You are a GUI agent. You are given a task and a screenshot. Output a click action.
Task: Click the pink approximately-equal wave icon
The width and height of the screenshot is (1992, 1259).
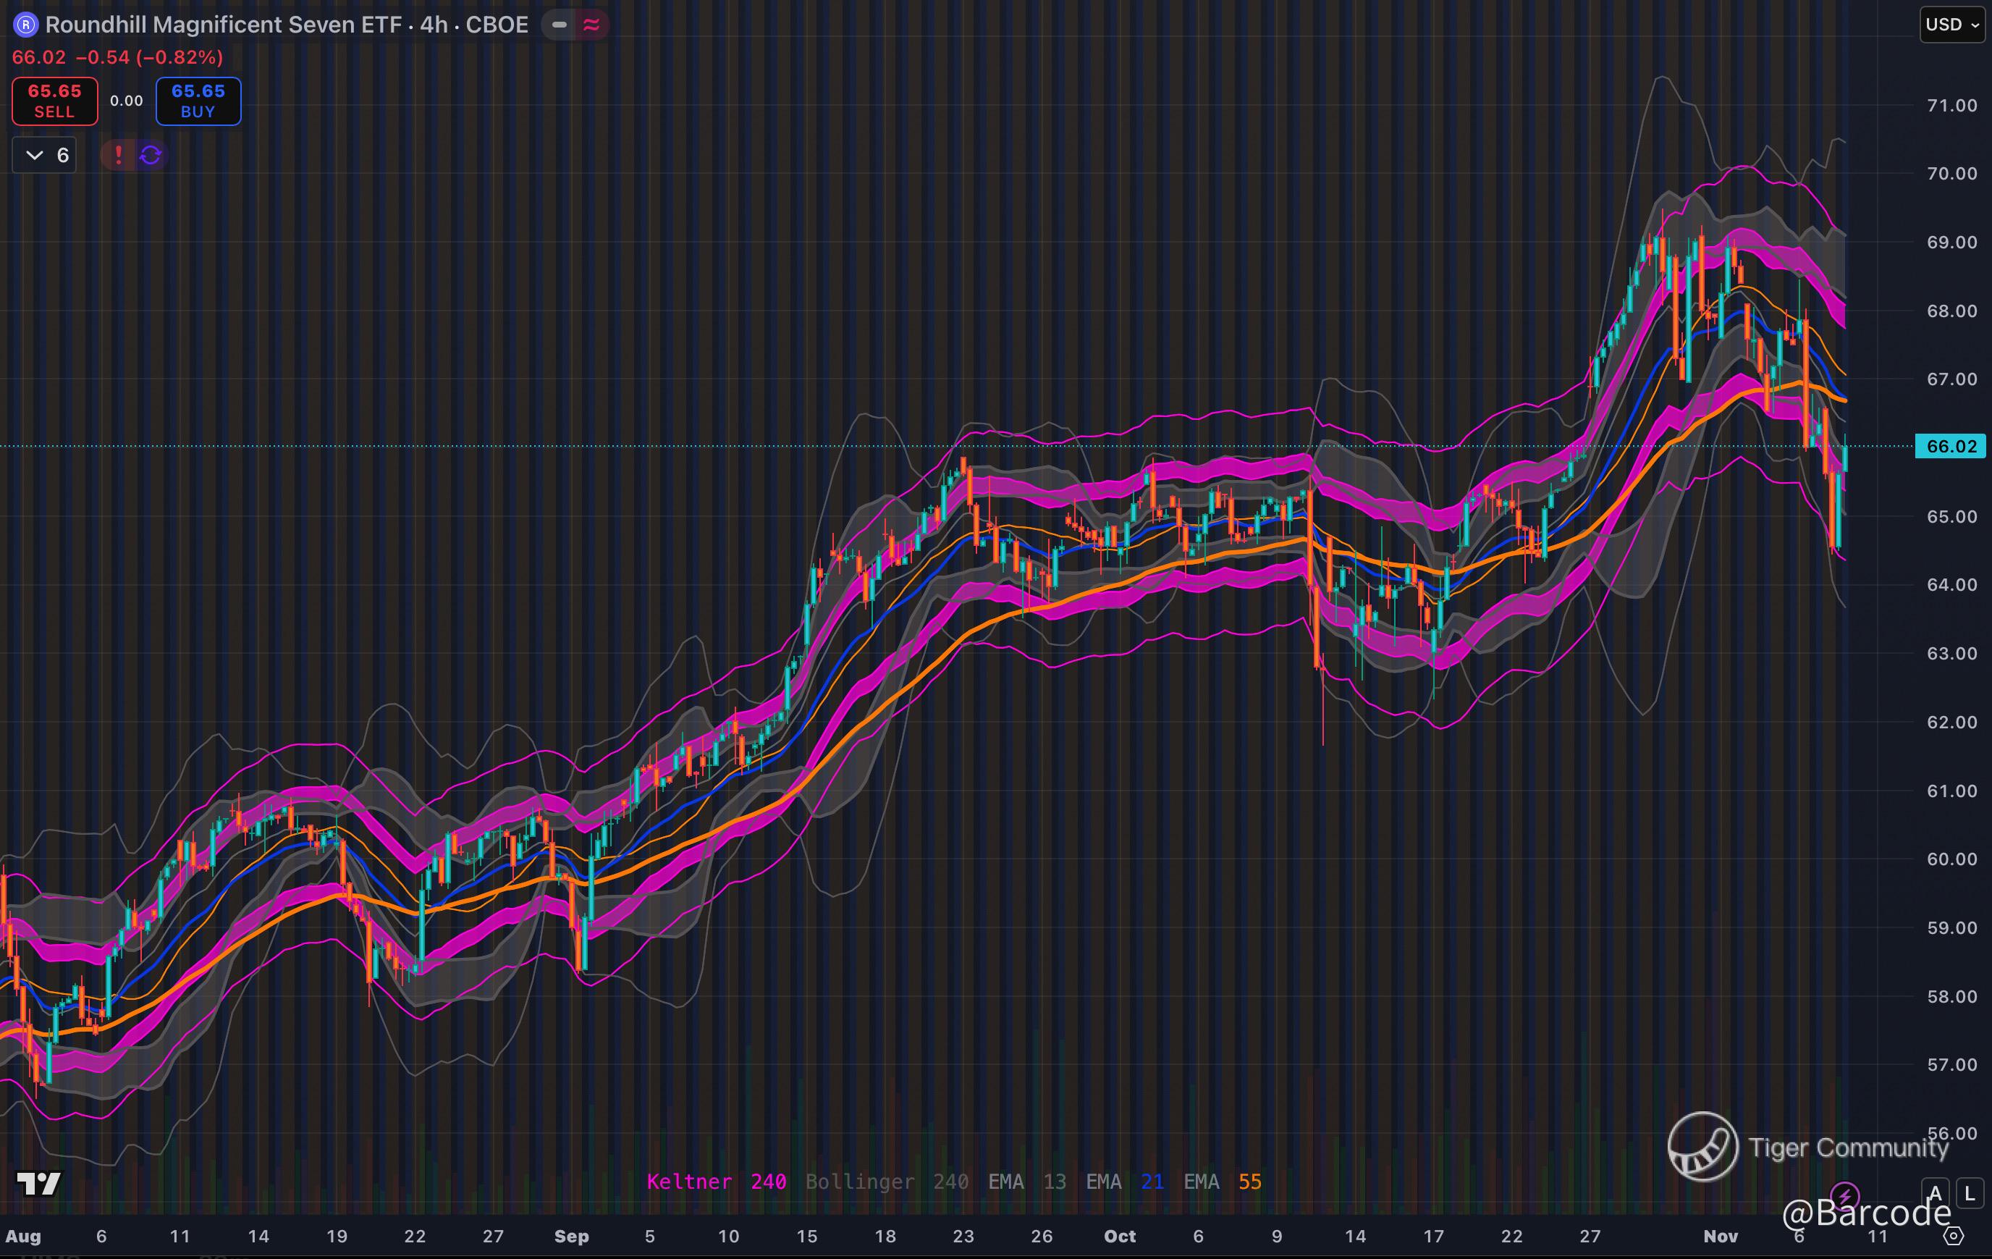point(591,25)
